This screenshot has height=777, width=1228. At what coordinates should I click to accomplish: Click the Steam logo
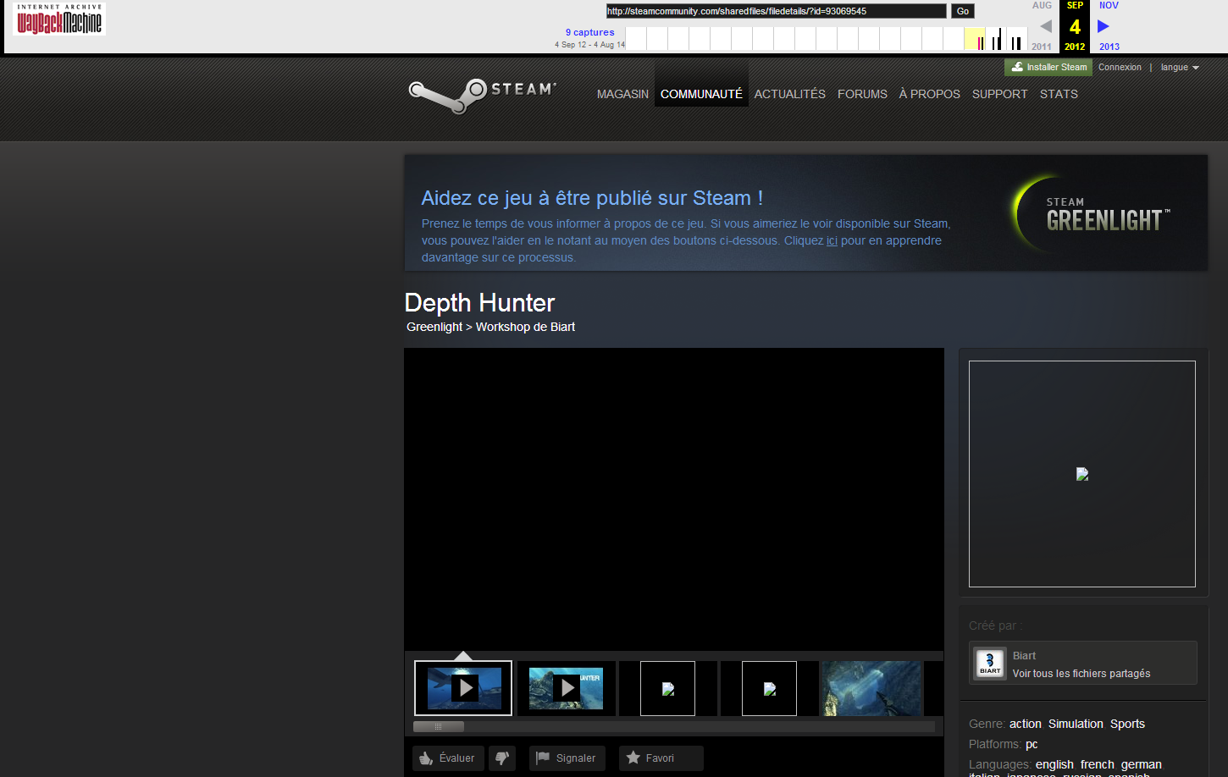point(483,96)
